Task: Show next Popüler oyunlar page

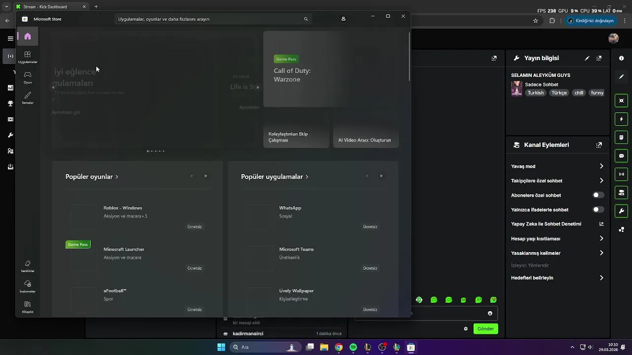Action: (205, 176)
